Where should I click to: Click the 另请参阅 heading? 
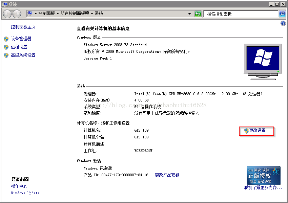(x=20, y=179)
